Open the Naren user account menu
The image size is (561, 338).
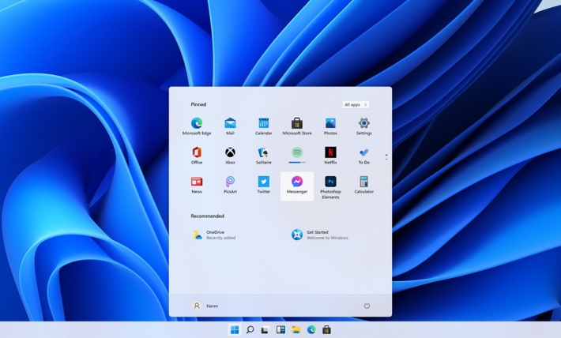pyautogui.click(x=205, y=306)
